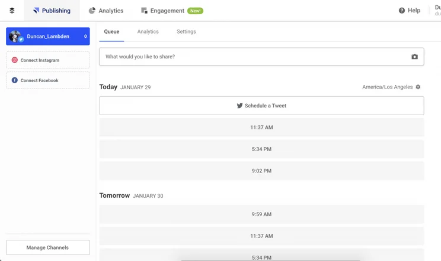Screen dimensions: 441x261
Task: Click the 'What would you like to share?' field
Action: pos(261,57)
